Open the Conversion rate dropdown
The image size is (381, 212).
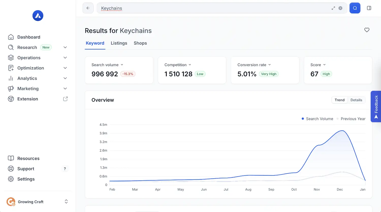point(254,65)
